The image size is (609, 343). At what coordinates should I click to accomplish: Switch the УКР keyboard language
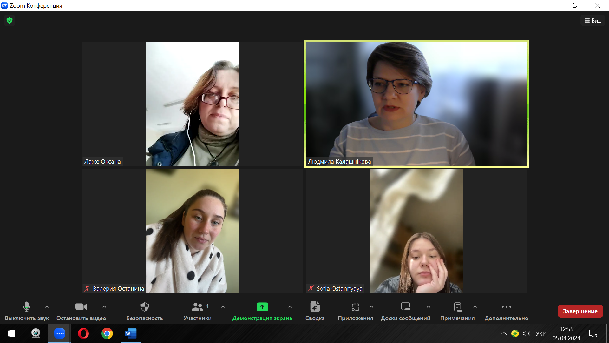(541, 333)
